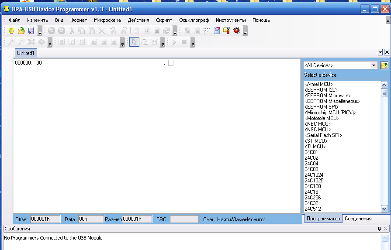
Task: Click the Монитор status bar button
Action: tap(256, 219)
